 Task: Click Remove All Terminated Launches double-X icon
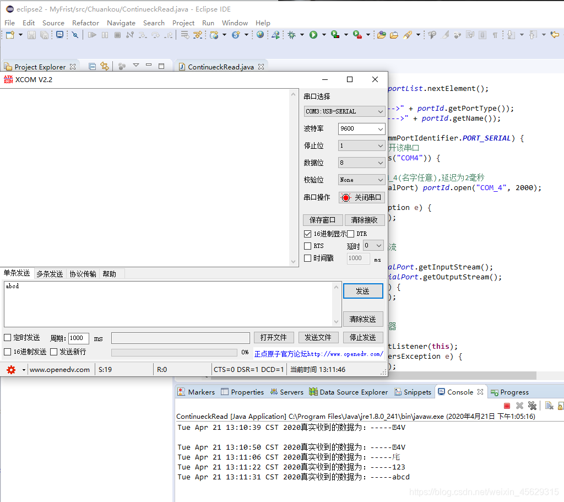click(532, 406)
